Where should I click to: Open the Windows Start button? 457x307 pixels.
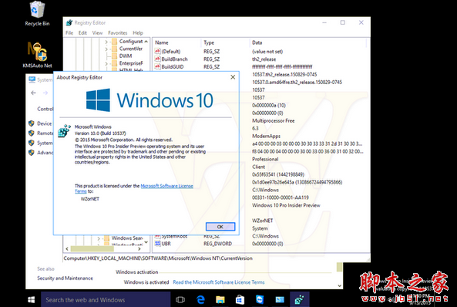point(31,300)
